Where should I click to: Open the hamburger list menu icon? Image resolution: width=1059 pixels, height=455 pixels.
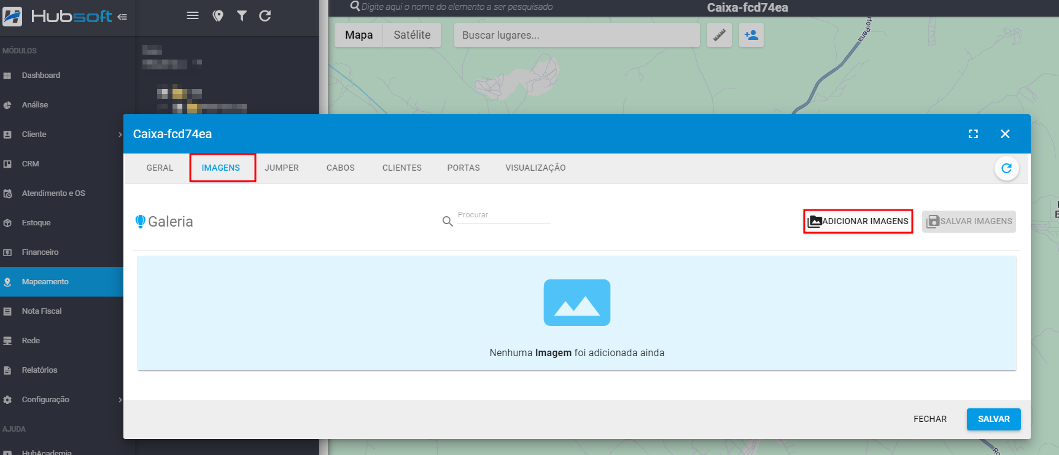pyautogui.click(x=193, y=15)
